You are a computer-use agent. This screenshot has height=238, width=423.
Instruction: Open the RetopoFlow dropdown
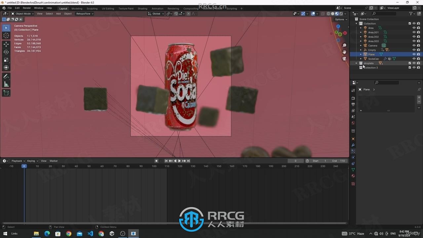(x=85, y=14)
